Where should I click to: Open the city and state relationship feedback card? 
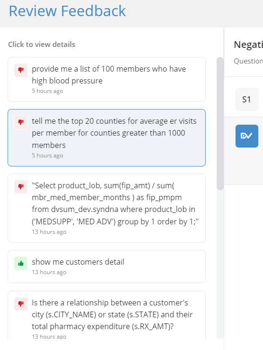(x=107, y=315)
